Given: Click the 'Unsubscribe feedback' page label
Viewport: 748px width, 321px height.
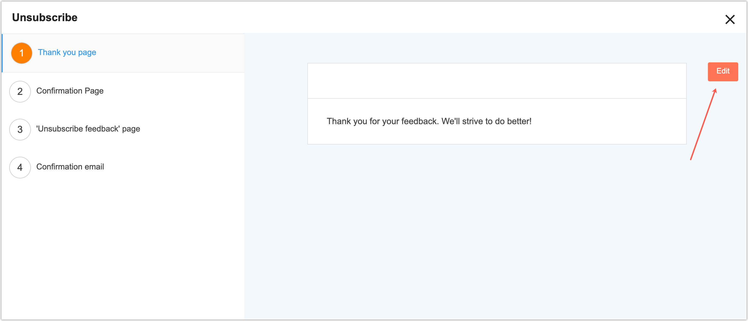Looking at the screenshot, I should 88,129.
